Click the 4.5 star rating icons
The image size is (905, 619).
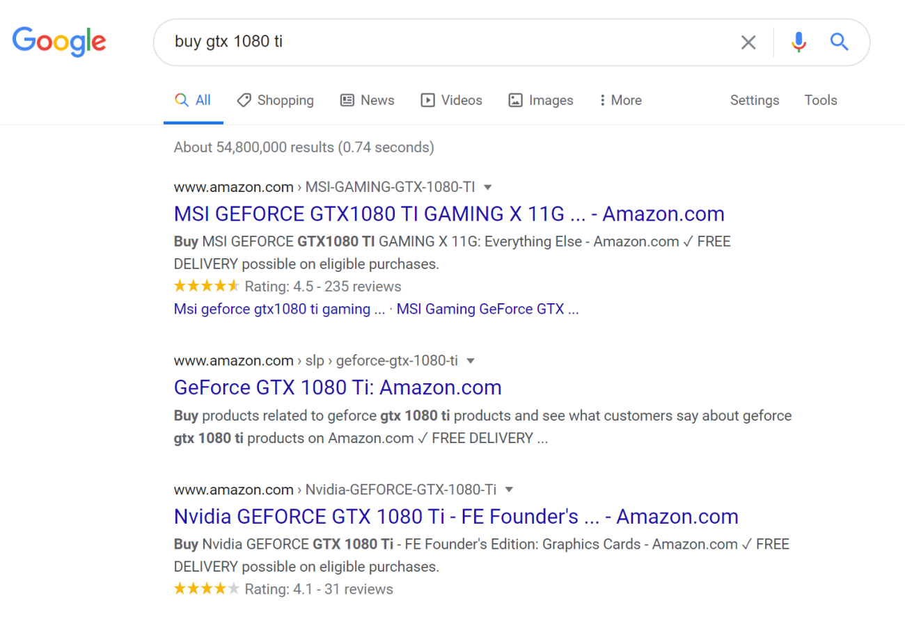tap(207, 286)
